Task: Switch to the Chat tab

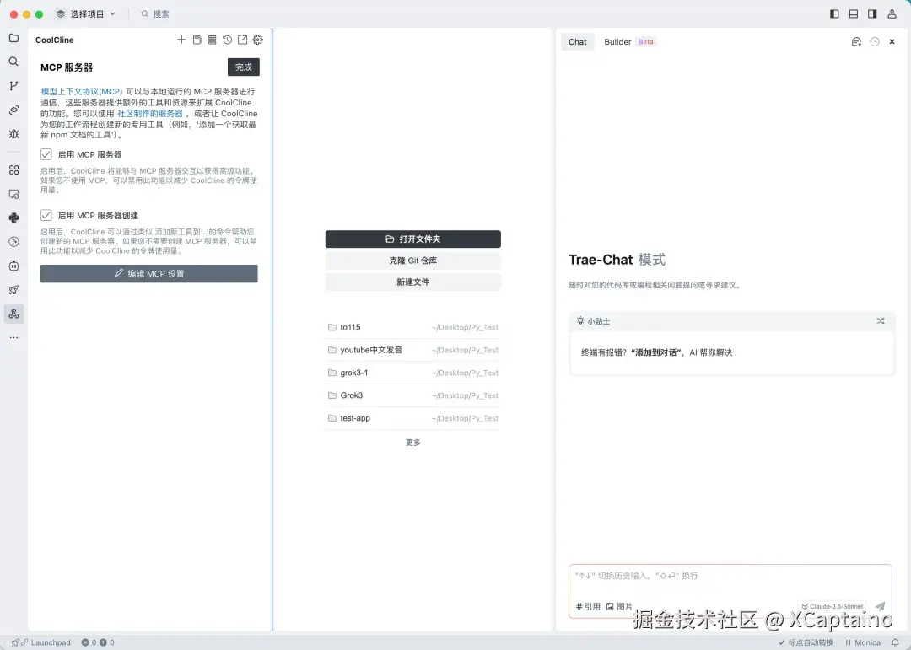Action: pyautogui.click(x=578, y=42)
